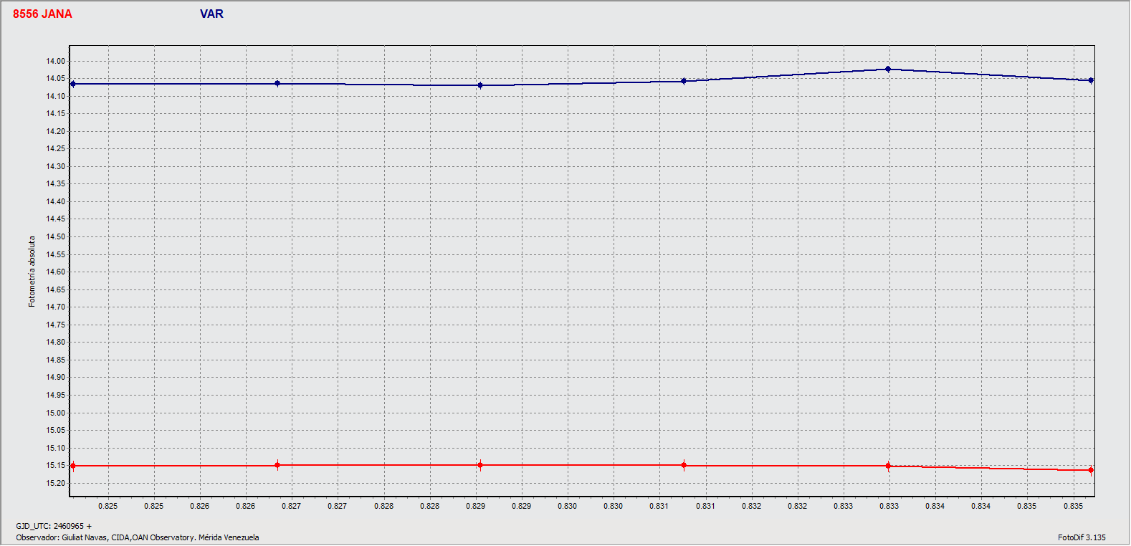
Task: Click the third red data point from left
Action: 480,465
